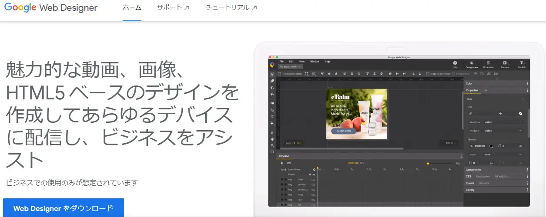Open the サポート tab in site header
The image size is (546, 217).
pyautogui.click(x=173, y=8)
